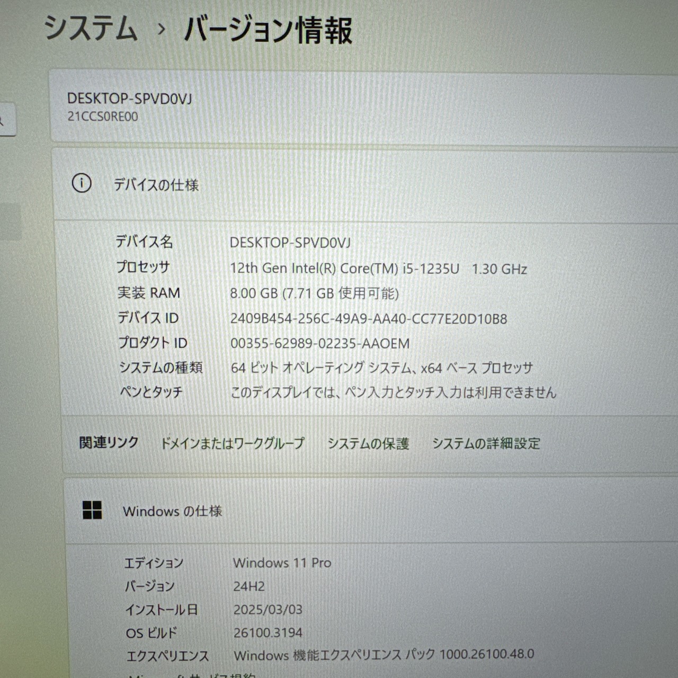Open the システムの詳細設定 link
Screen dimensions: 678x678
click(486, 443)
